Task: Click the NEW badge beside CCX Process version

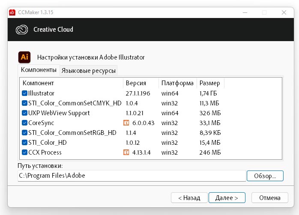Action: tap(126, 152)
